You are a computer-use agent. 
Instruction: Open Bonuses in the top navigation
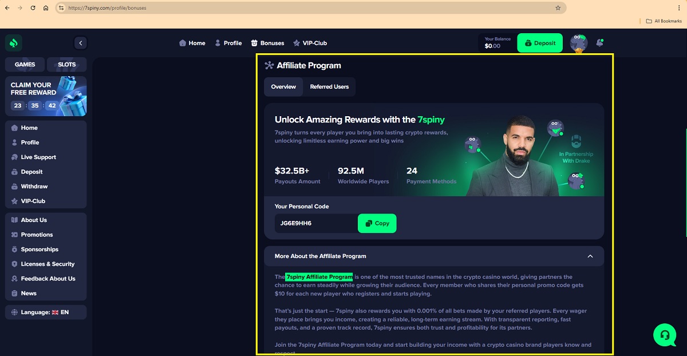[267, 43]
